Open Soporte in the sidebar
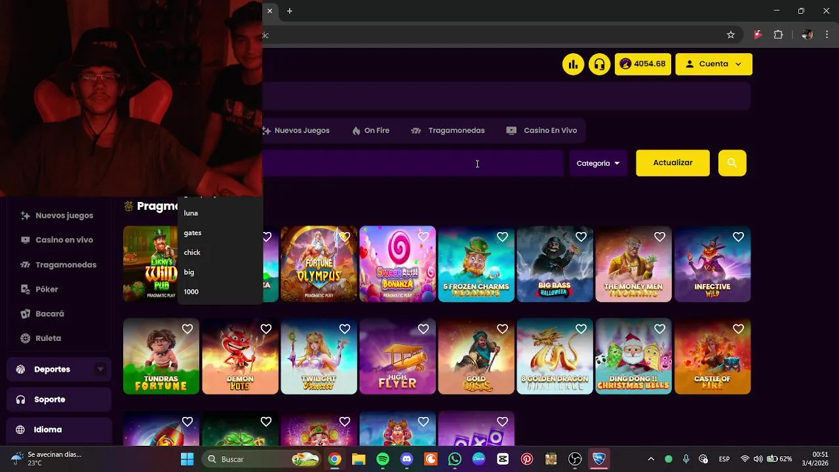This screenshot has height=472, width=839. (x=59, y=399)
